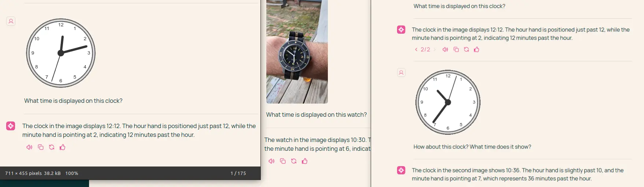Click the regenerate icon next to the 2/2 pager
The image size is (644, 187).
tap(466, 49)
